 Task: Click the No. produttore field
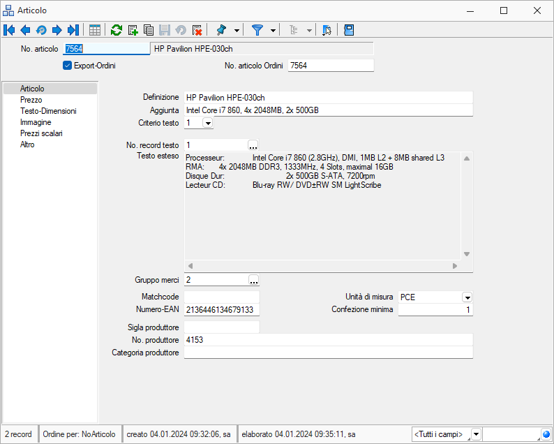point(328,340)
